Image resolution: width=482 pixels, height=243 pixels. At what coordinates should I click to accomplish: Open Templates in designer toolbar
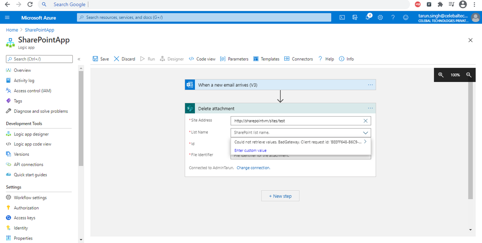point(266,59)
